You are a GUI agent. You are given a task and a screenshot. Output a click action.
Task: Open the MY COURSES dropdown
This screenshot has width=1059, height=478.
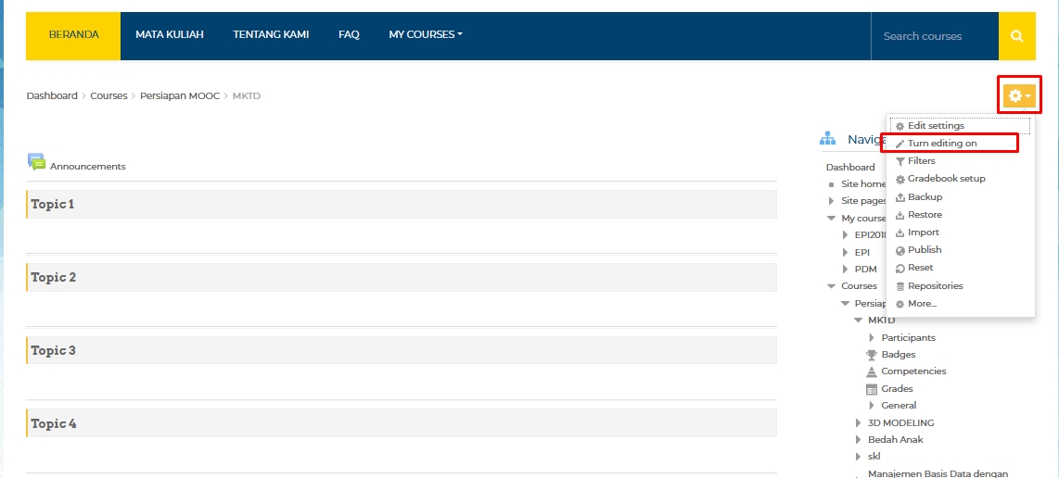pyautogui.click(x=425, y=35)
